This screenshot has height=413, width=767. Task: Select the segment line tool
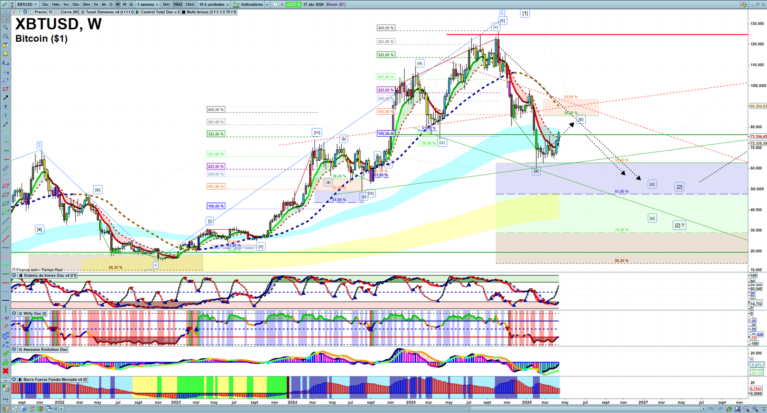click(5, 124)
